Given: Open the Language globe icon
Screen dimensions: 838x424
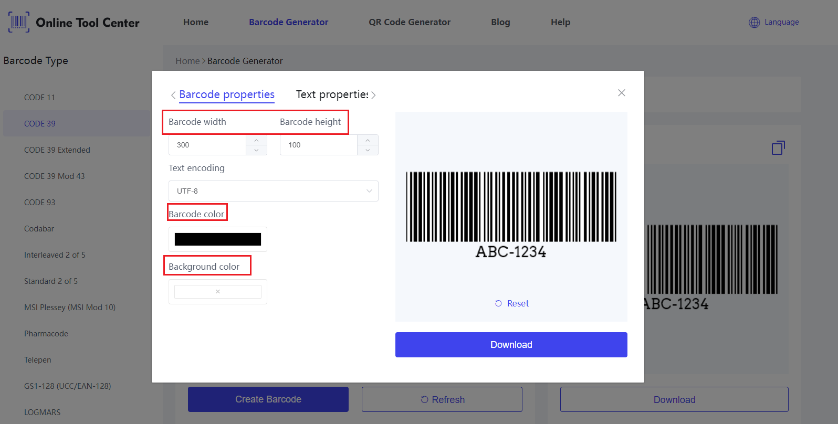Looking at the screenshot, I should pyautogui.click(x=755, y=22).
